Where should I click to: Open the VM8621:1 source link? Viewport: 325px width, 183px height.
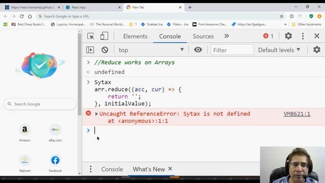pyautogui.click(x=297, y=114)
